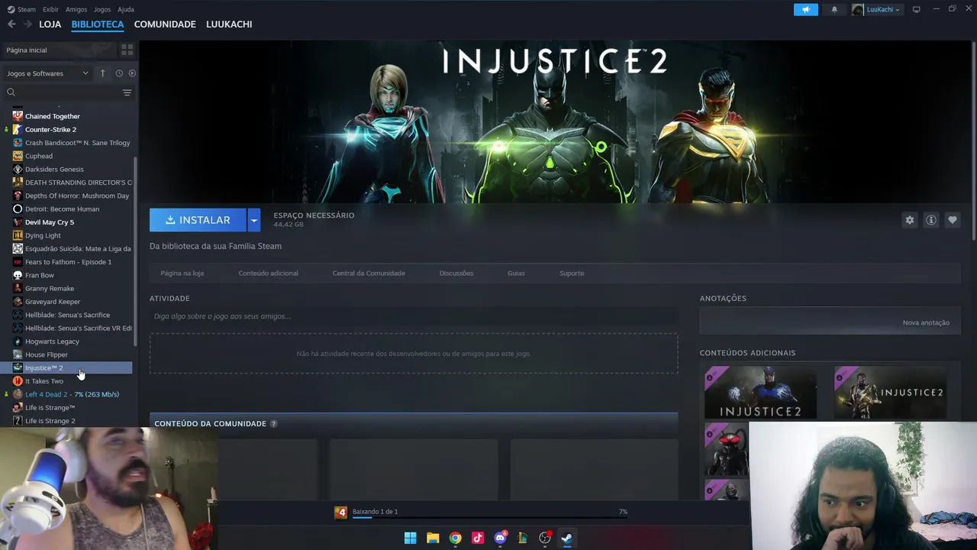Open File Explorer on taskbar

(433, 538)
